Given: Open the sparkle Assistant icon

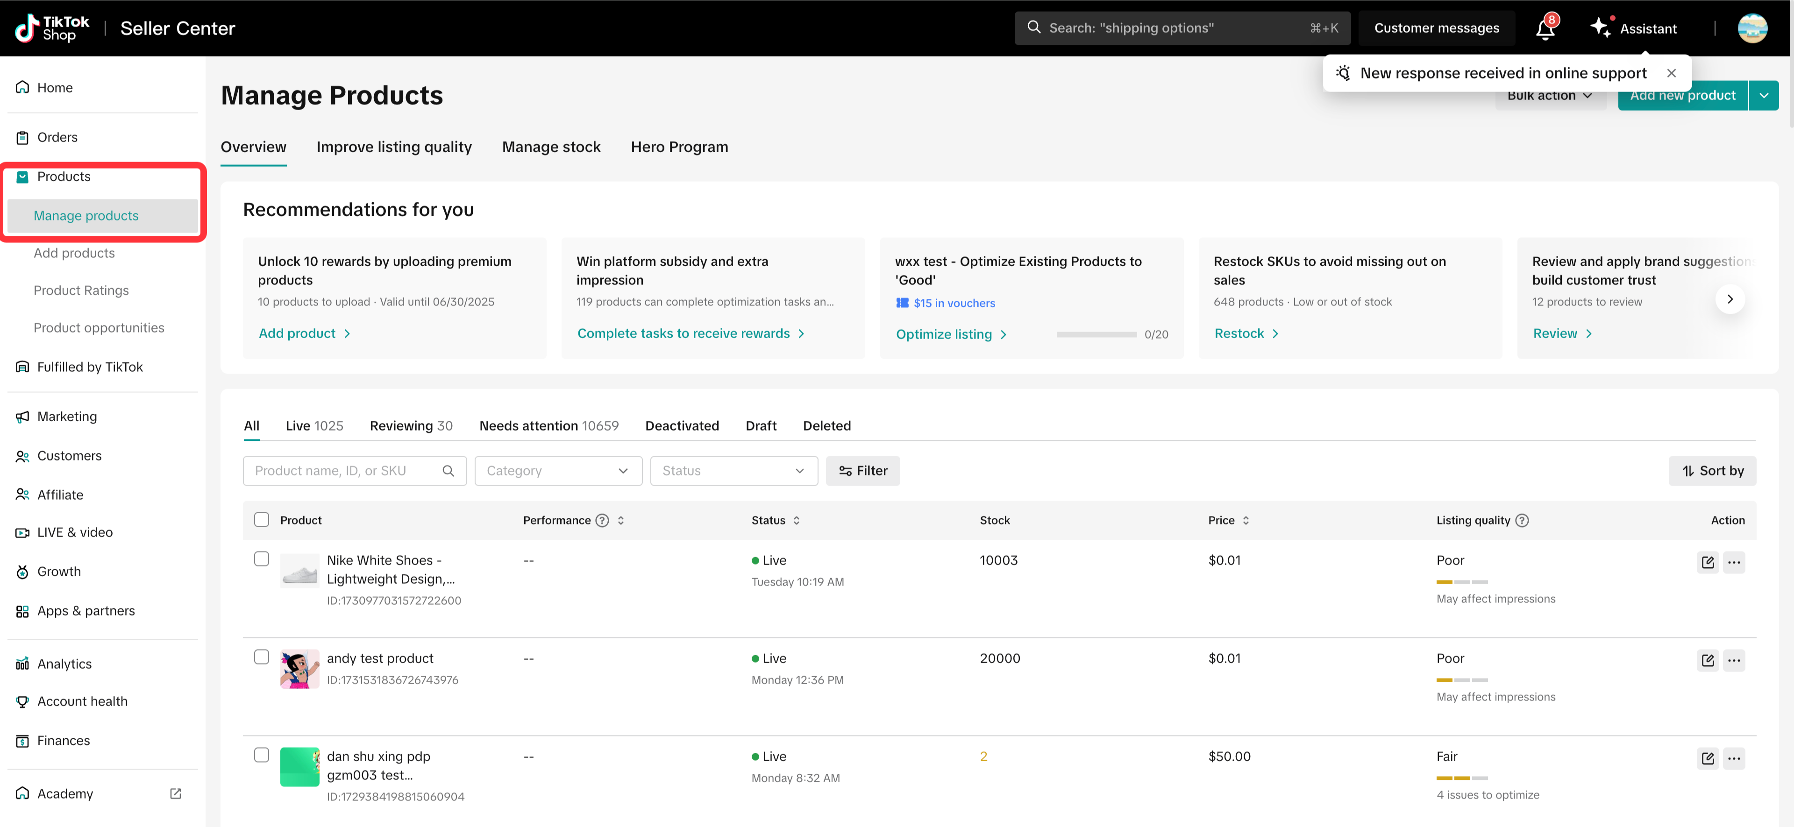Looking at the screenshot, I should [x=1600, y=28].
